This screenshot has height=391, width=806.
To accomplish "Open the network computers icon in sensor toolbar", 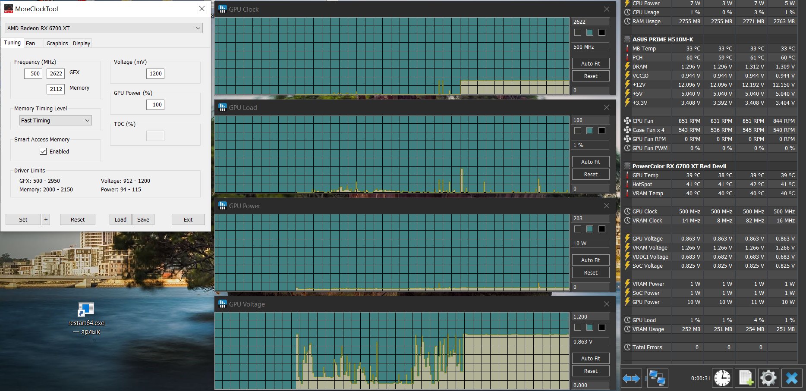I will (x=658, y=378).
